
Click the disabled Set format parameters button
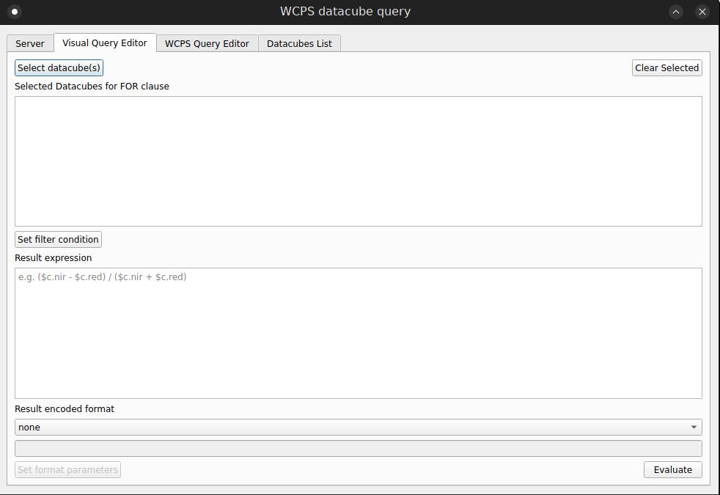pyautogui.click(x=67, y=469)
